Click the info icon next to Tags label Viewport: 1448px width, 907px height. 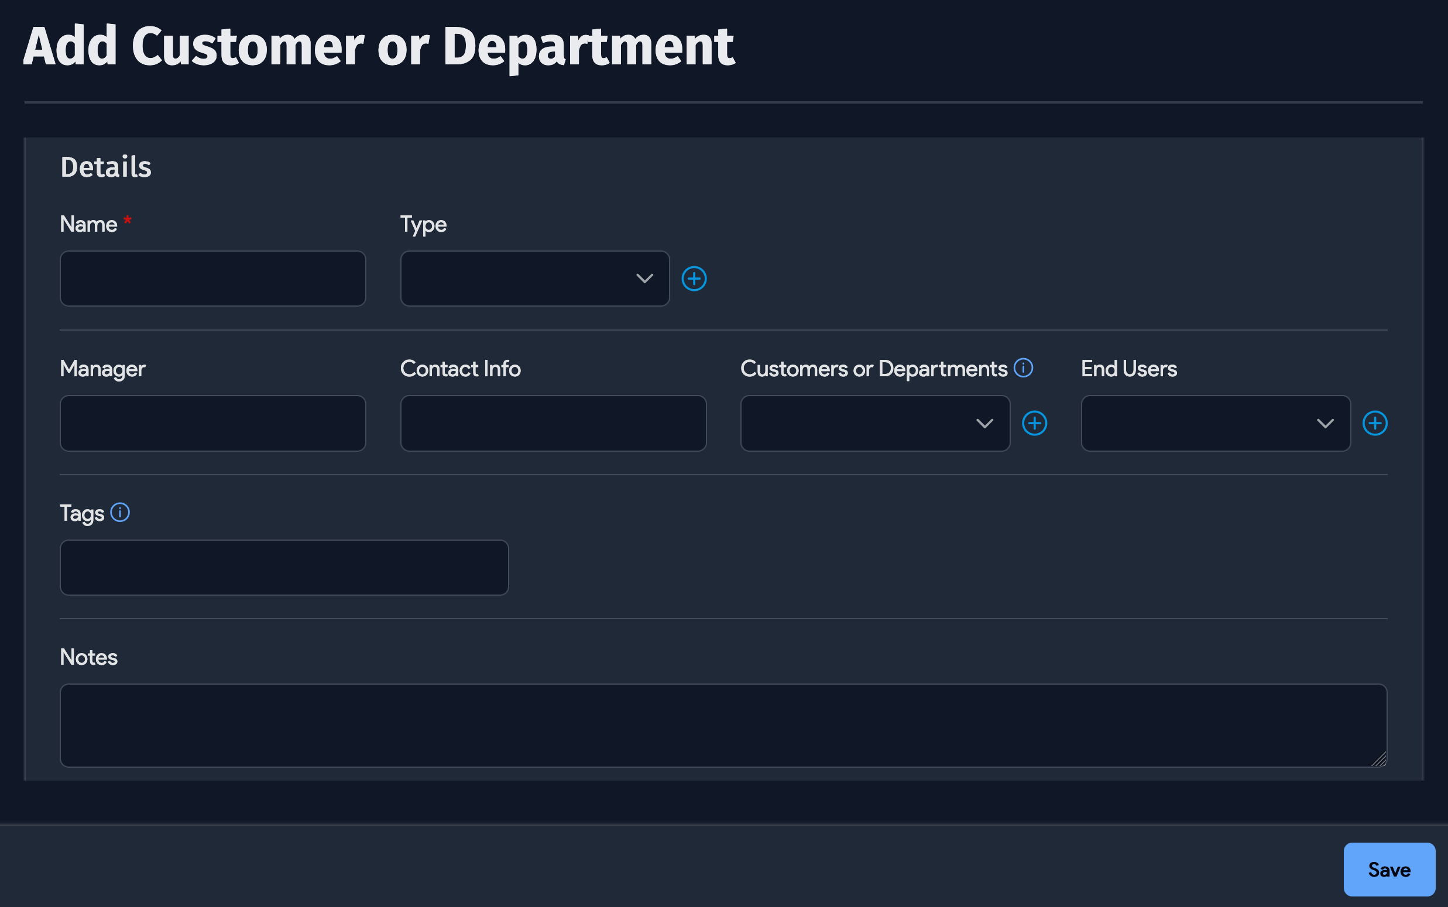[x=121, y=512]
